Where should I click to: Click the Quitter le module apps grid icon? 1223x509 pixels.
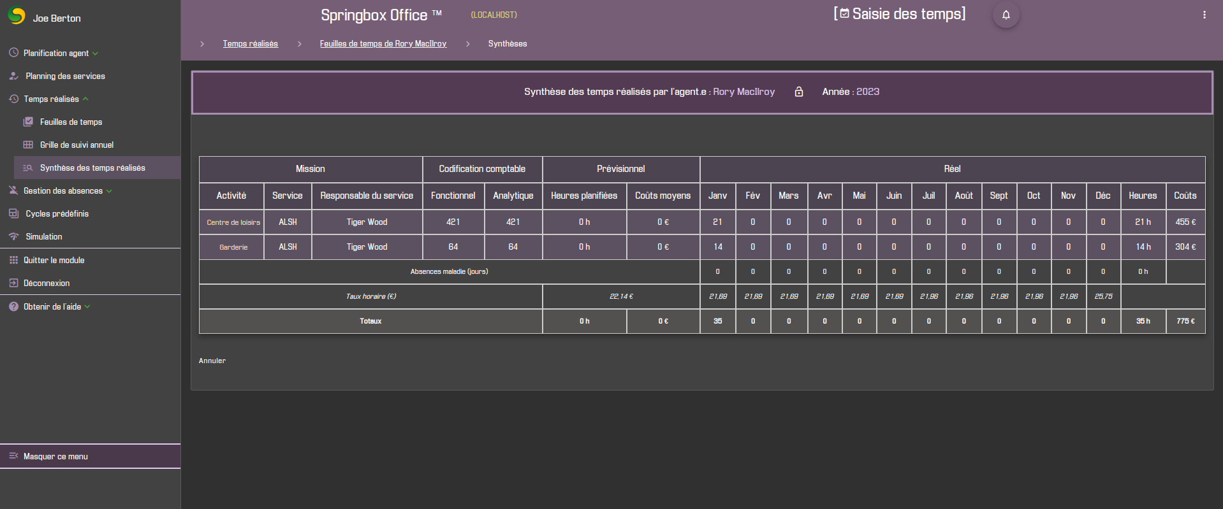13,260
